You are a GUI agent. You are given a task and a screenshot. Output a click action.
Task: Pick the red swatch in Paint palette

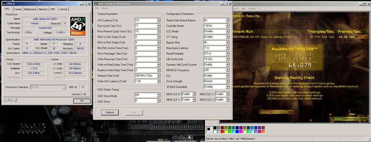point(222,132)
